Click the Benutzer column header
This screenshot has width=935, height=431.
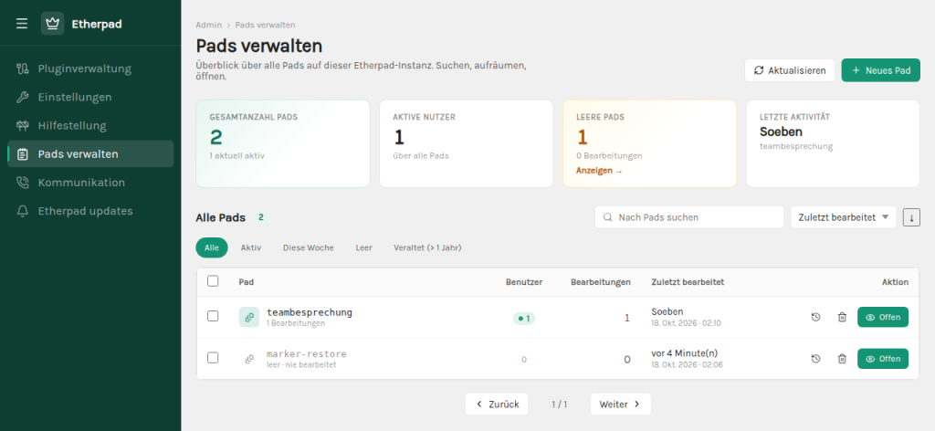pyautogui.click(x=524, y=282)
